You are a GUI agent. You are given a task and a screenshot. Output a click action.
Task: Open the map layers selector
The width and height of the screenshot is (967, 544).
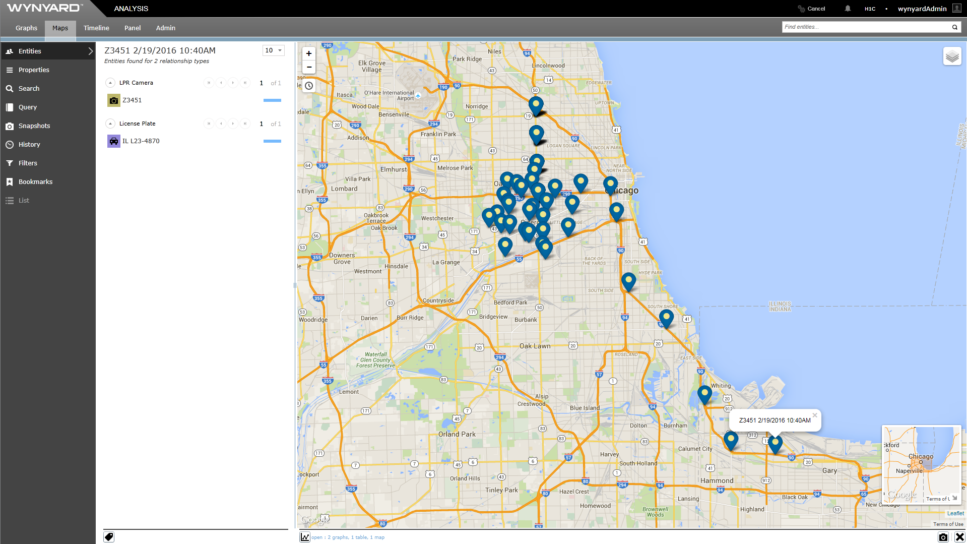pos(952,56)
